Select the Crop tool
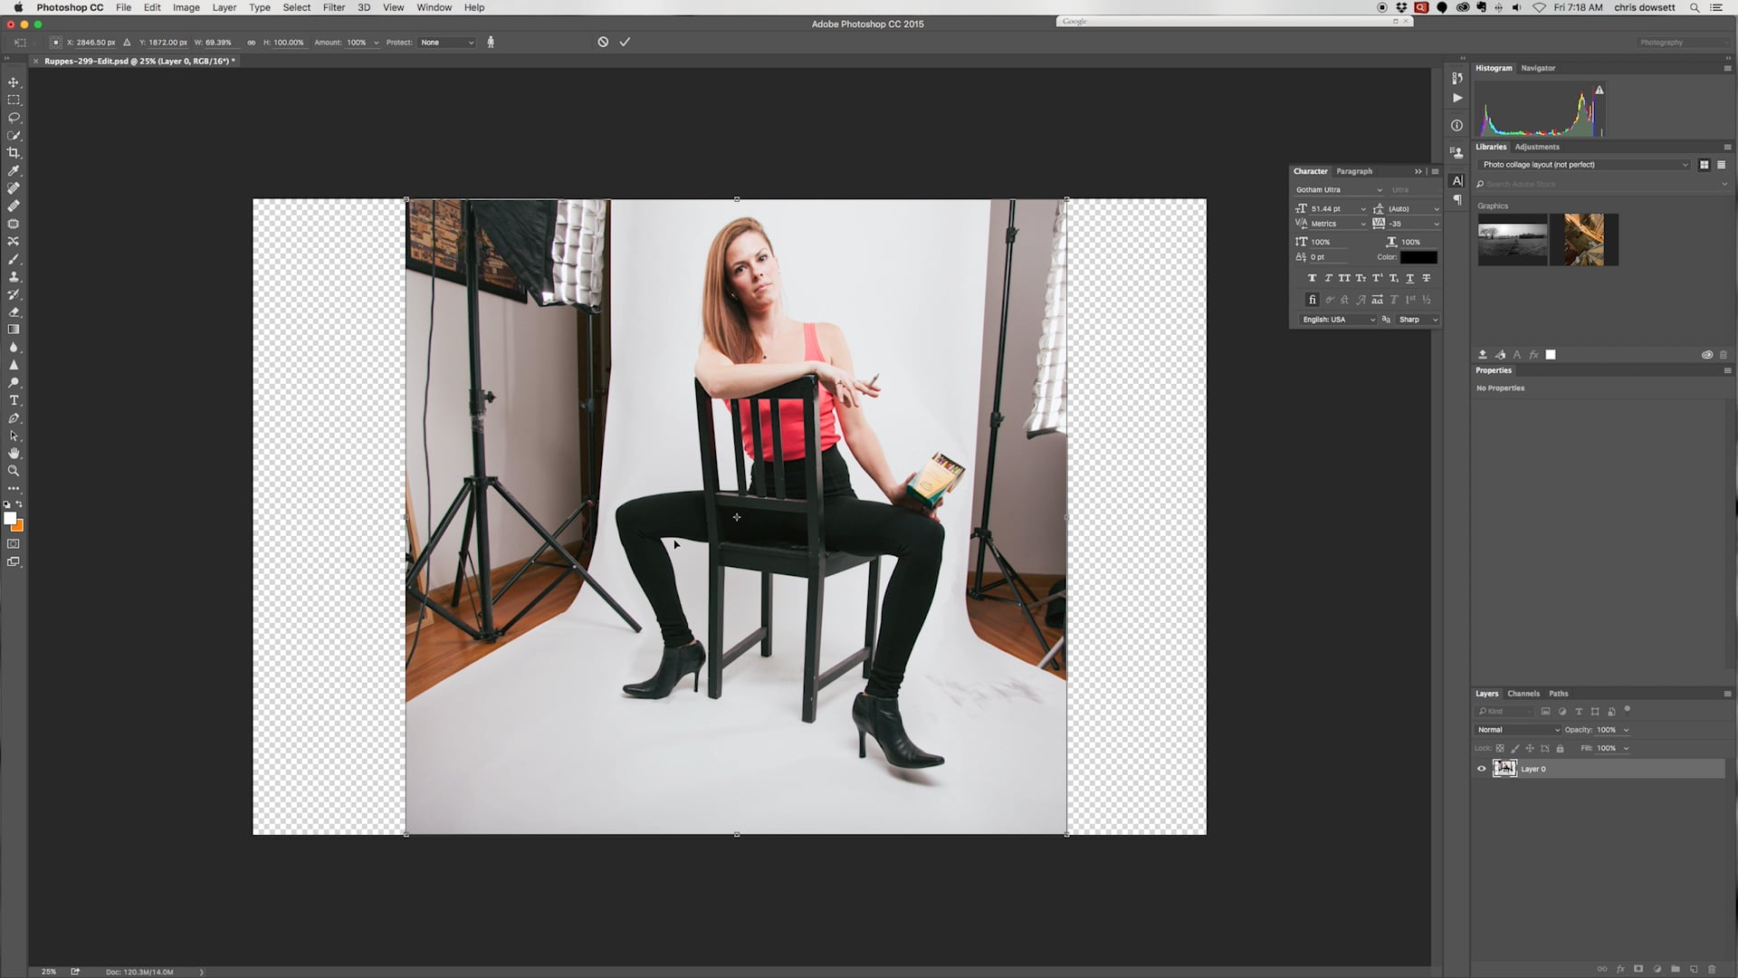The image size is (1738, 978). [x=14, y=152]
